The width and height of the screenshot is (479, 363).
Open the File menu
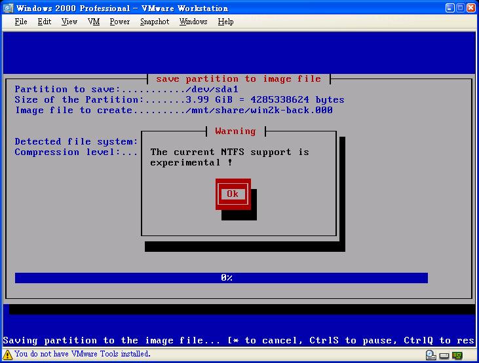pyautogui.click(x=21, y=22)
